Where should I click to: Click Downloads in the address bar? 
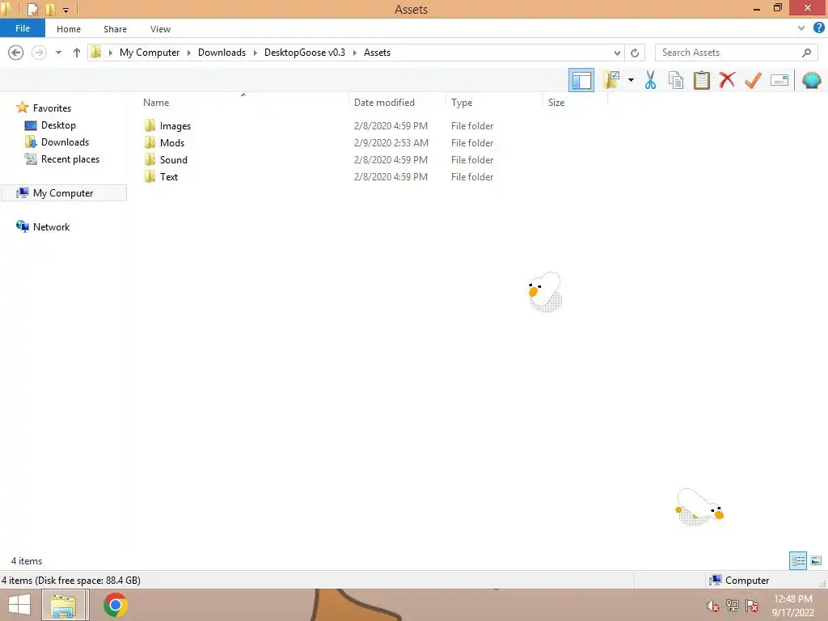tap(222, 53)
